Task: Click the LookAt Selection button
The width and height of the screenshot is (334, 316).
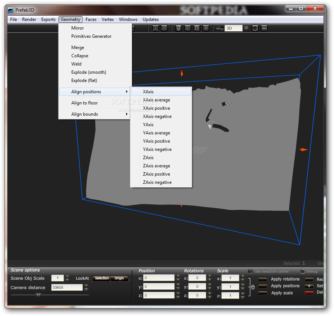Action: pos(102,279)
